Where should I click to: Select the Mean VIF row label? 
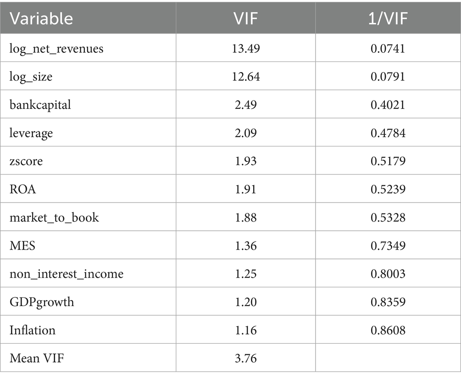(x=37, y=358)
